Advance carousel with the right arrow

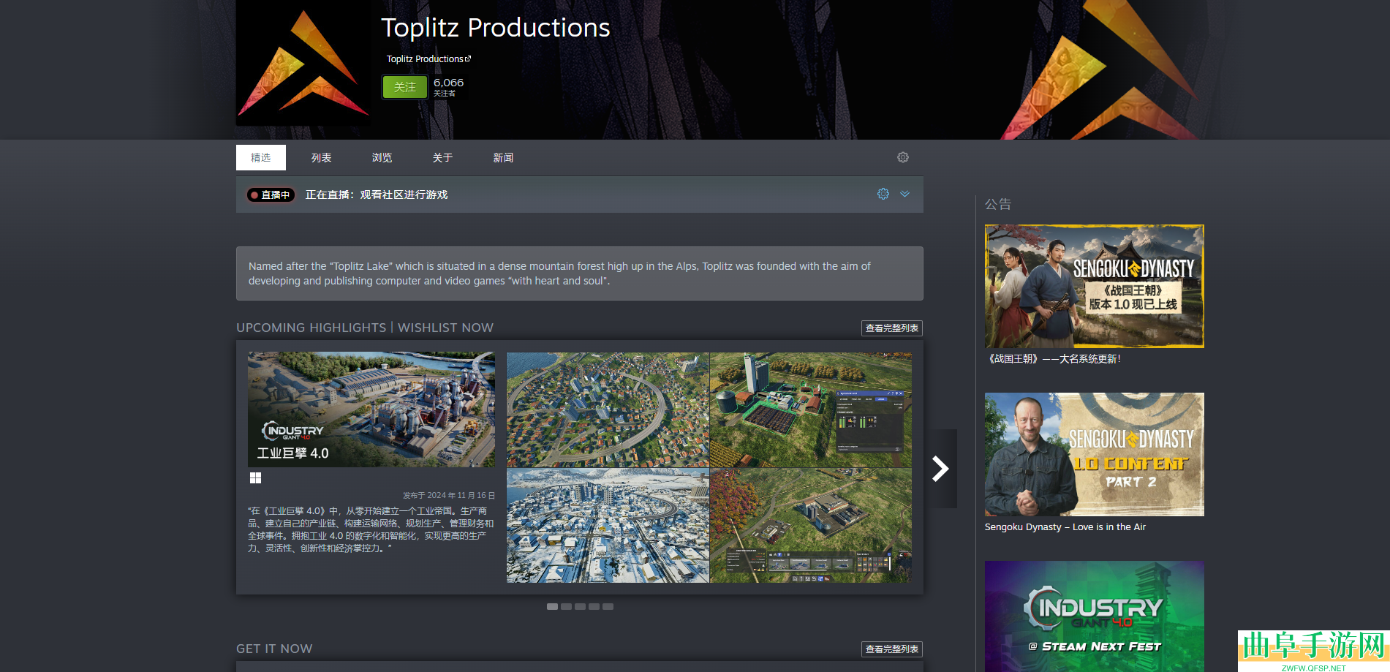[940, 469]
